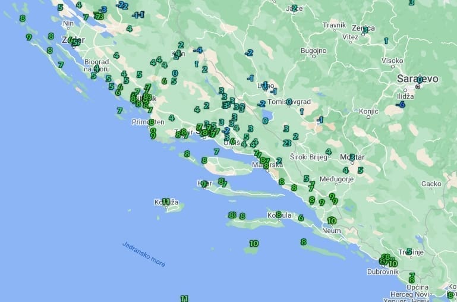Click the Jadransko more sea label
This screenshot has height=302, width=457.
[144, 254]
